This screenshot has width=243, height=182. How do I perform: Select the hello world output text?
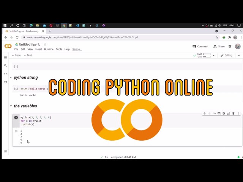pos(28,95)
